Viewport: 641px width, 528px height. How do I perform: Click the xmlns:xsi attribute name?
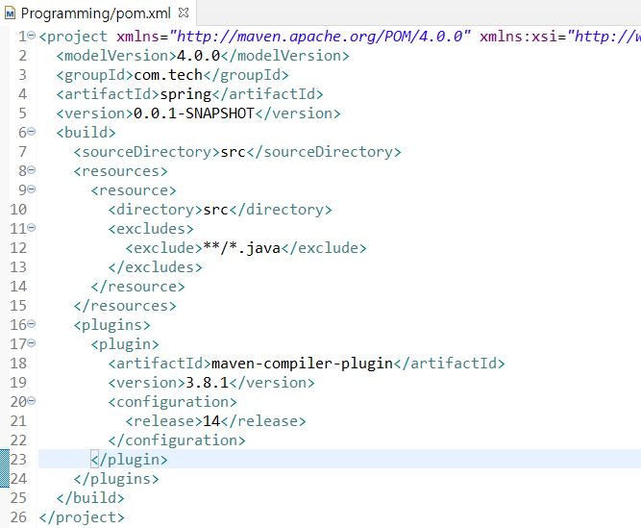click(518, 37)
